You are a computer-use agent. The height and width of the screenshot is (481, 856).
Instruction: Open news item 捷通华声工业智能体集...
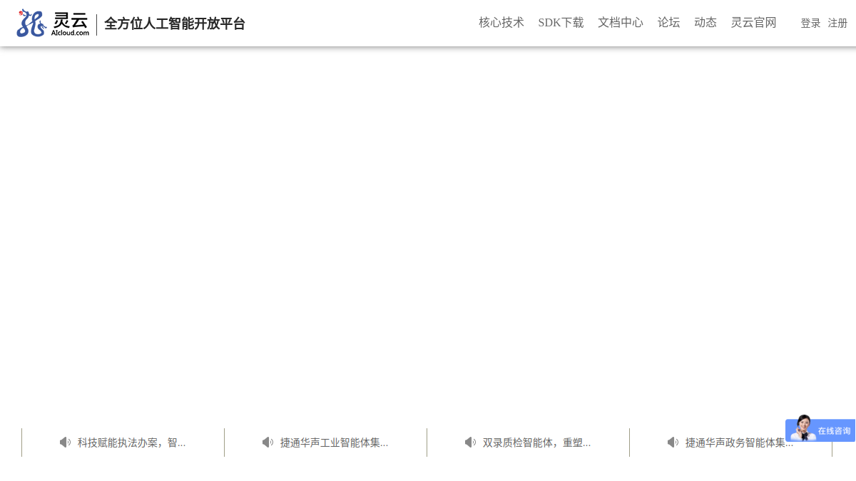pyautogui.click(x=335, y=443)
